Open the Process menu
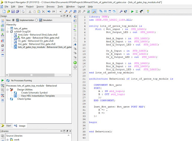192x141 pixels. (50, 6)
